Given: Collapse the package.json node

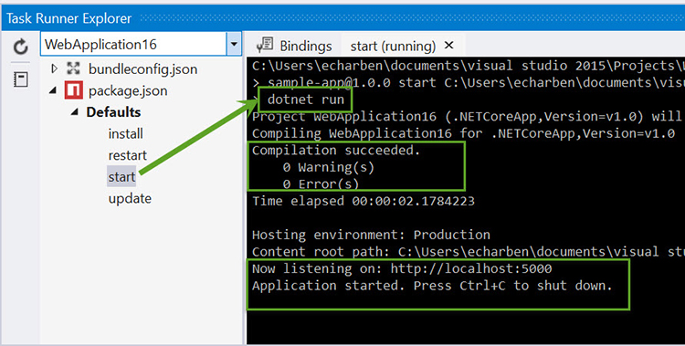Looking at the screenshot, I should (53, 91).
